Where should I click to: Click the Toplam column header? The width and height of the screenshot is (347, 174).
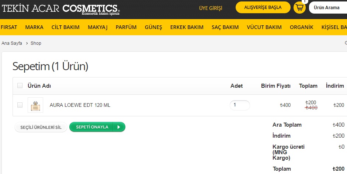[x=308, y=86]
